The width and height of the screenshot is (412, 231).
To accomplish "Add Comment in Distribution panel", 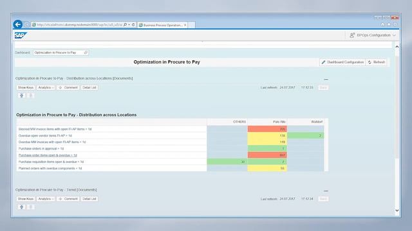I will coord(68,87).
